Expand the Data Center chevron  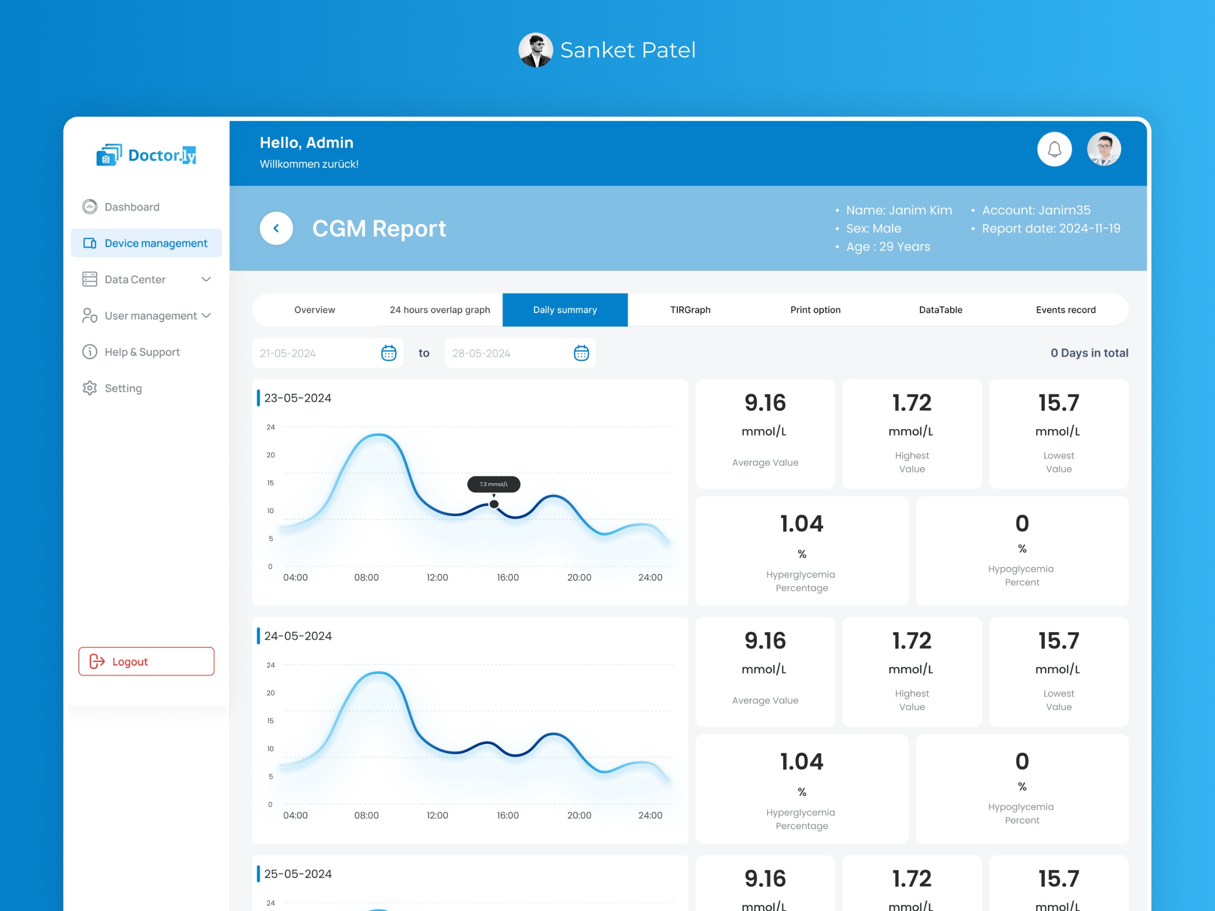[x=206, y=279]
